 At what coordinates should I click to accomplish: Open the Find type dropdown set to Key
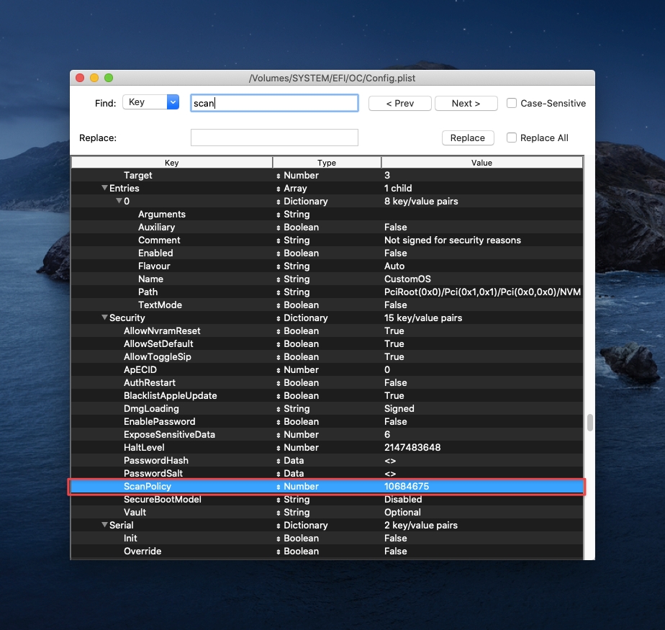(150, 102)
